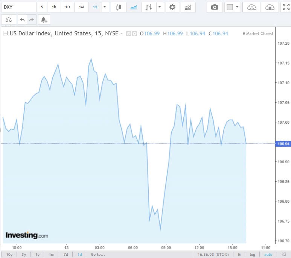Open the indicators panel
Image resolution: width=291 pixels, height=258 pixels.
pos(188,7)
